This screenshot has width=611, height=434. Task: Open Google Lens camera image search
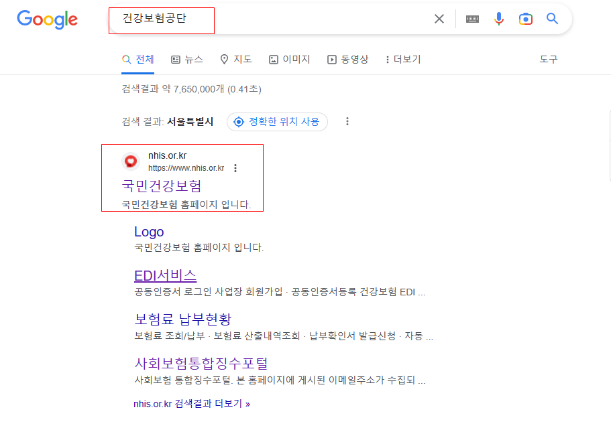coord(526,19)
